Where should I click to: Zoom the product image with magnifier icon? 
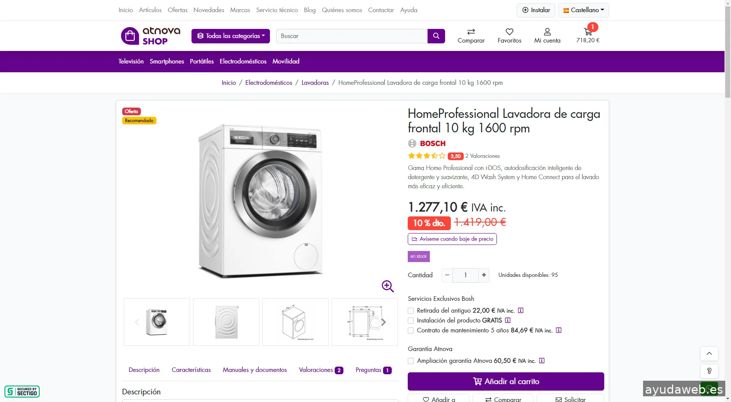[x=388, y=286]
